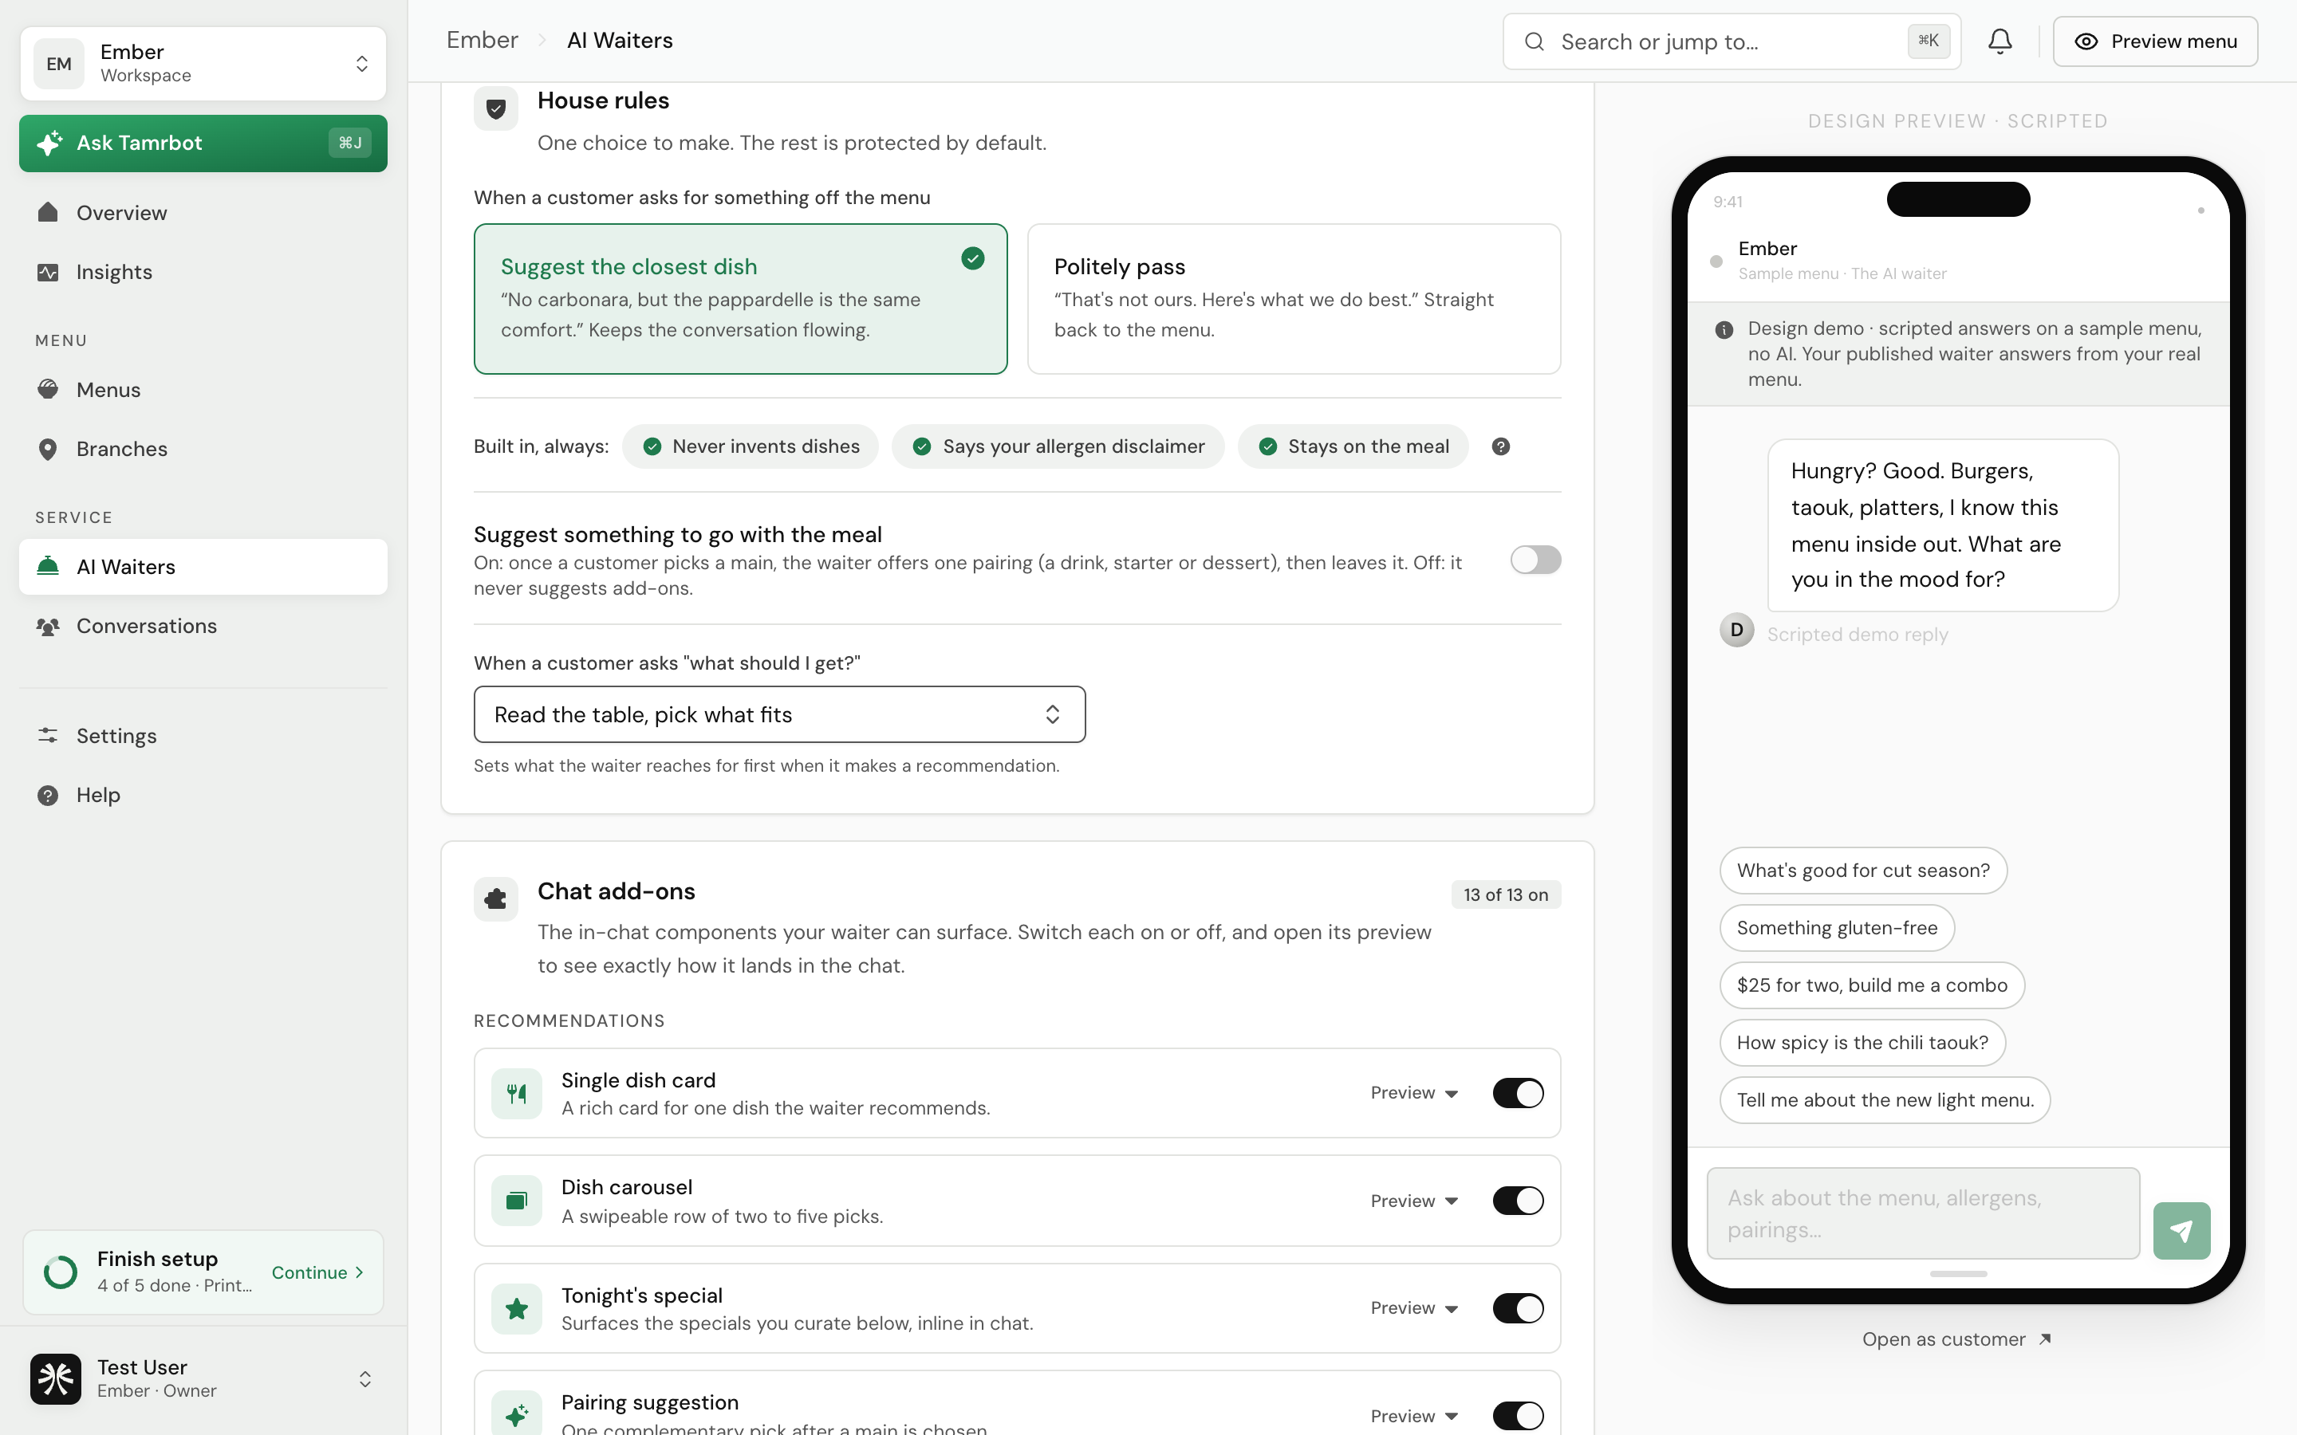2297x1435 pixels.
Task: Click the Ask about the menu chat input
Action: [1922, 1214]
